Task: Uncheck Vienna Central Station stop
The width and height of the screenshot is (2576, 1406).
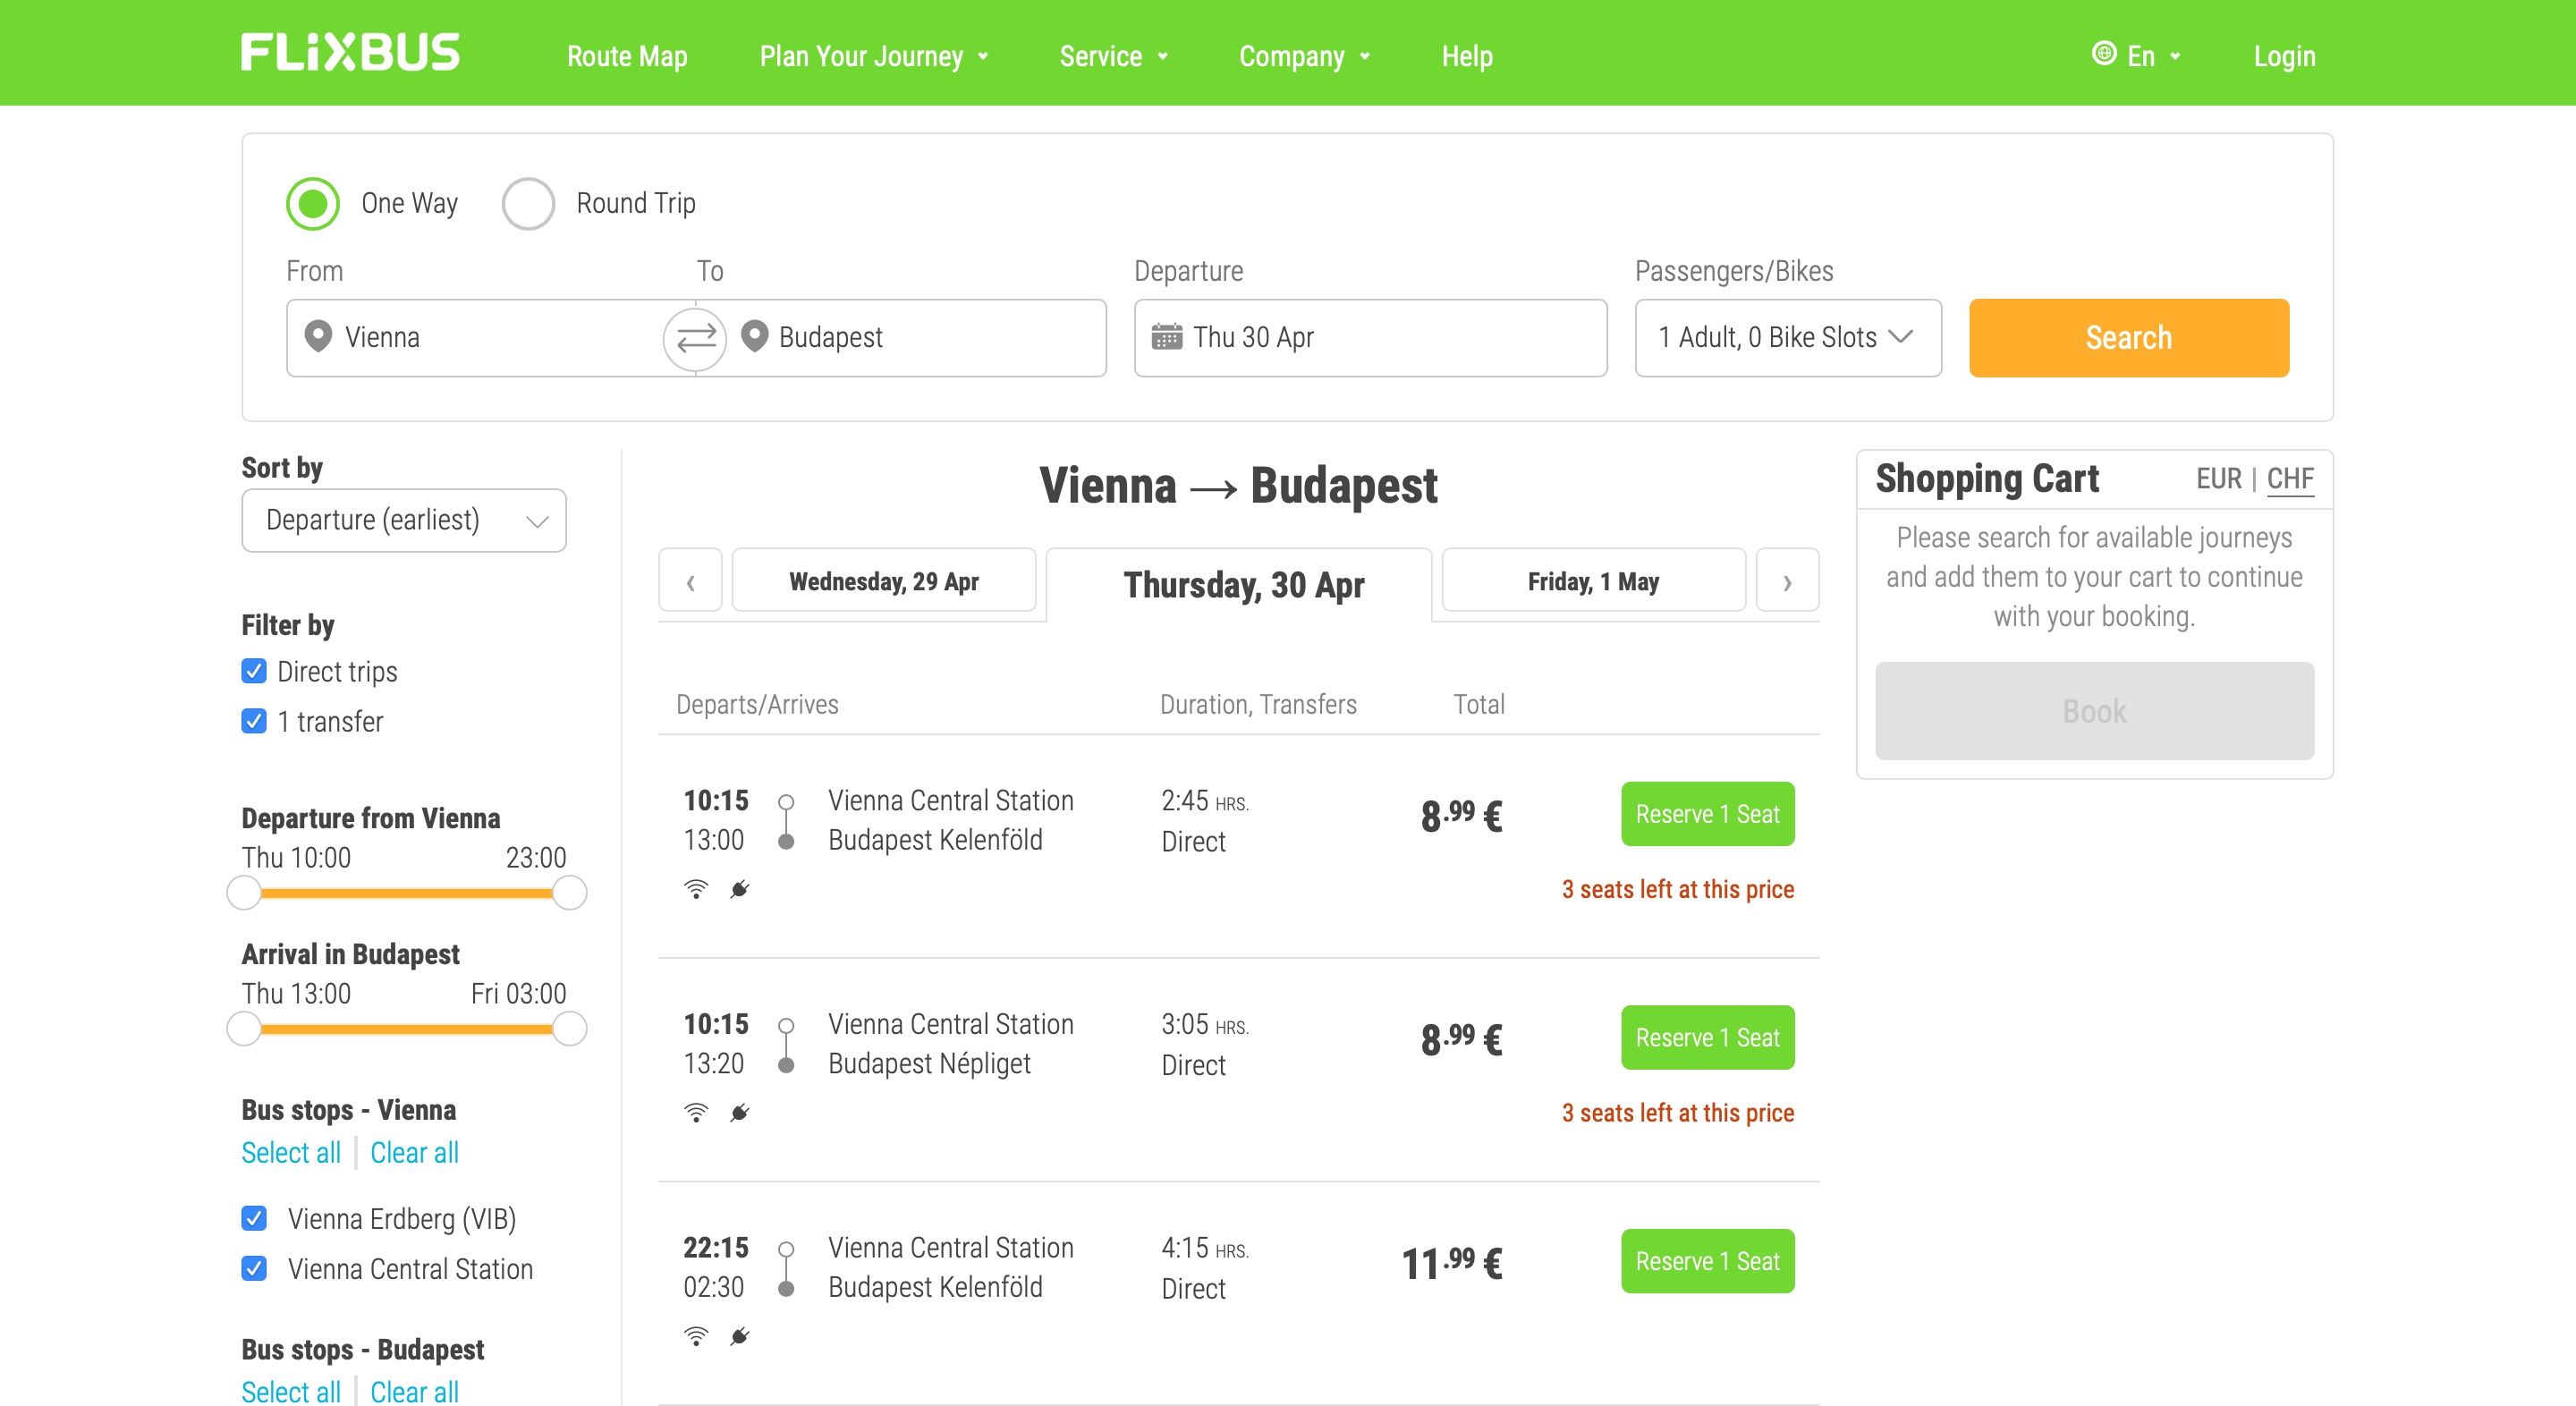Action: point(254,1268)
